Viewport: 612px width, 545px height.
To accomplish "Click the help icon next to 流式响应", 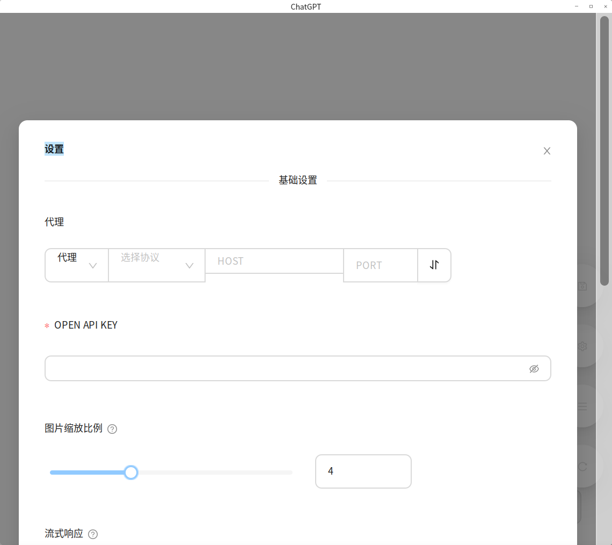I will 92,534.
